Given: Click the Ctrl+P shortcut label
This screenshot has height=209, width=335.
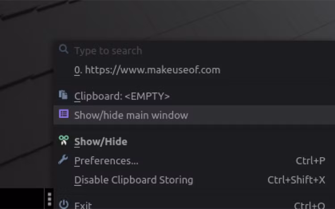Looking at the screenshot, I should click(310, 161).
